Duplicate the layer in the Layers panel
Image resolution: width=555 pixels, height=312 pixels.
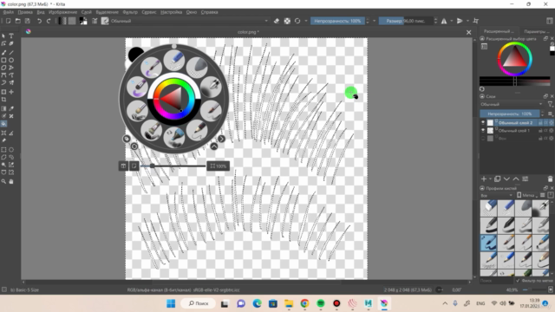coord(497,179)
